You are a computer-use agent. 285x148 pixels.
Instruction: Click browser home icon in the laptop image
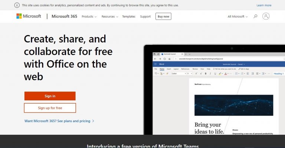(169, 59)
